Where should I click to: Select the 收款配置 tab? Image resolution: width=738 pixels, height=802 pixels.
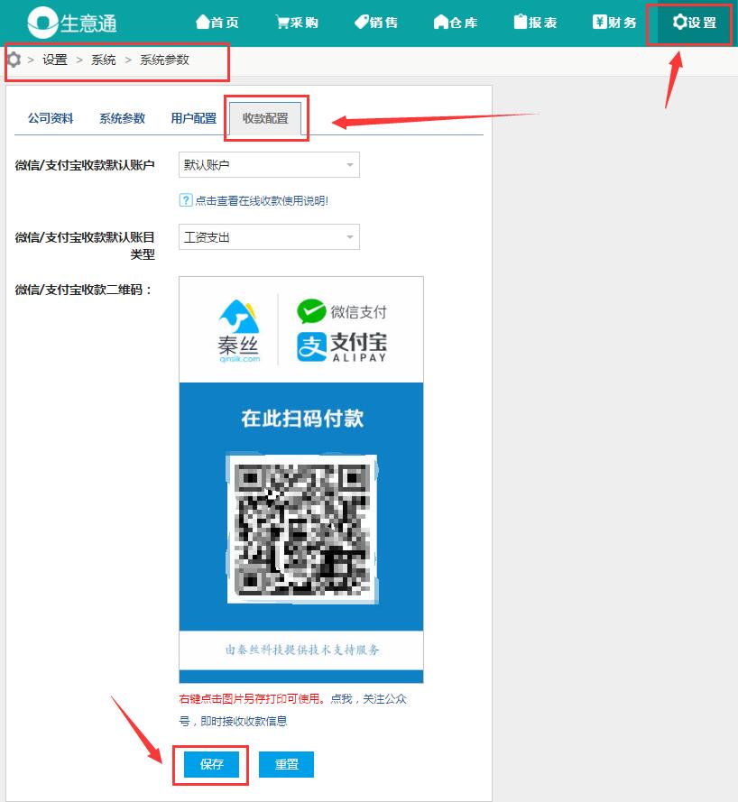[265, 118]
